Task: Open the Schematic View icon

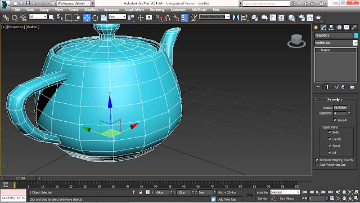Action: pos(281,17)
